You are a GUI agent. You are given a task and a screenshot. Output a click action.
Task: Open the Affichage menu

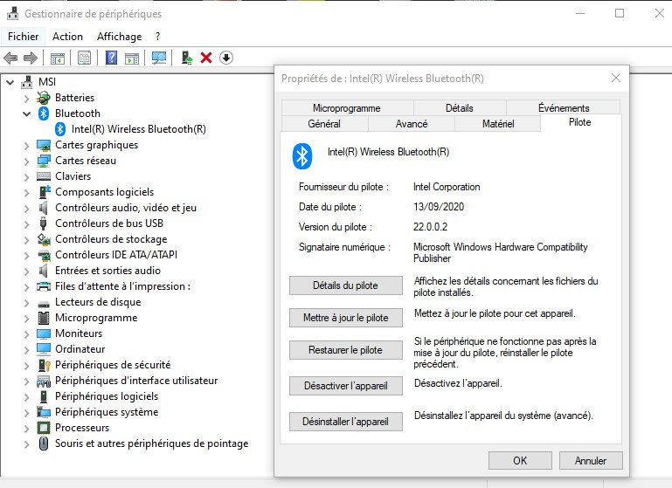119,37
